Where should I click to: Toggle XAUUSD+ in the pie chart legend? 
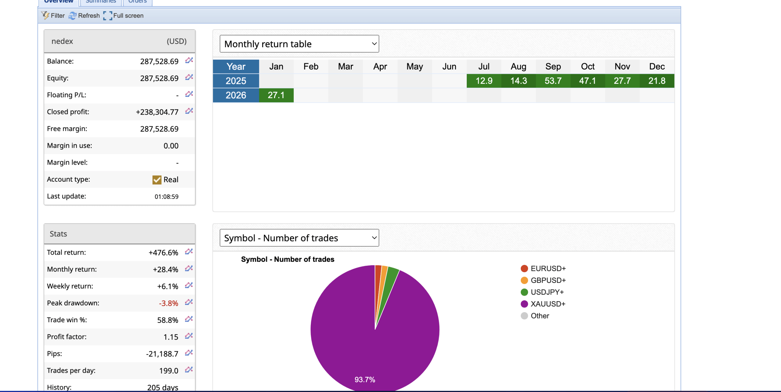(548, 304)
